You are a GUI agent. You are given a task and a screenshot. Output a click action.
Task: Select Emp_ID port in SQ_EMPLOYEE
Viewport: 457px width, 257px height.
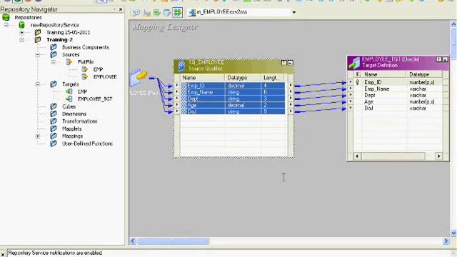[233, 86]
